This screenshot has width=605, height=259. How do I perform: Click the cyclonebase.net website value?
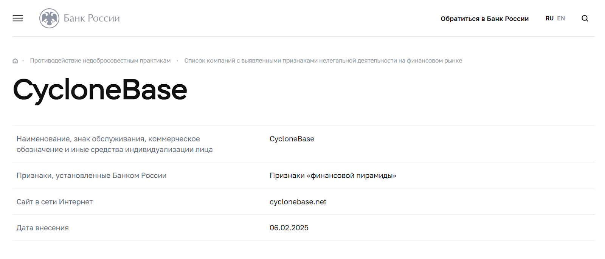click(298, 202)
